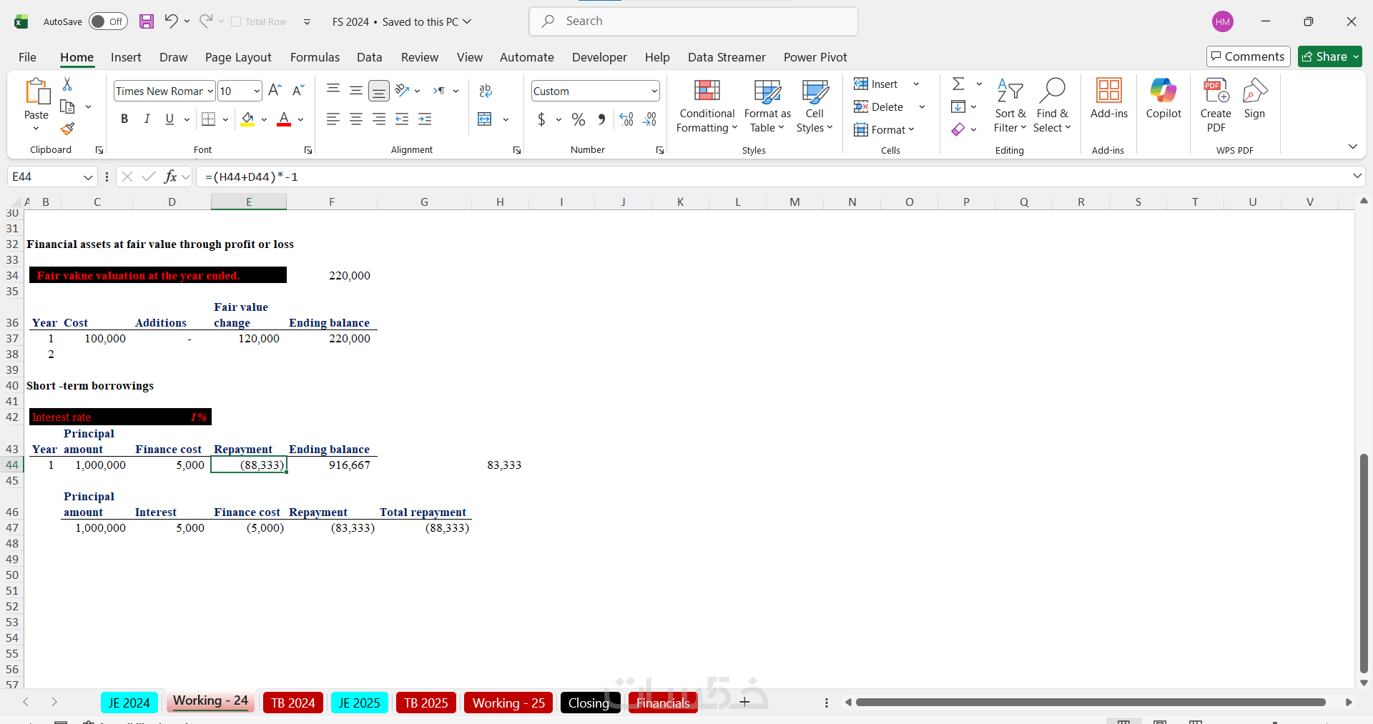Increase font size with large A

click(x=275, y=91)
